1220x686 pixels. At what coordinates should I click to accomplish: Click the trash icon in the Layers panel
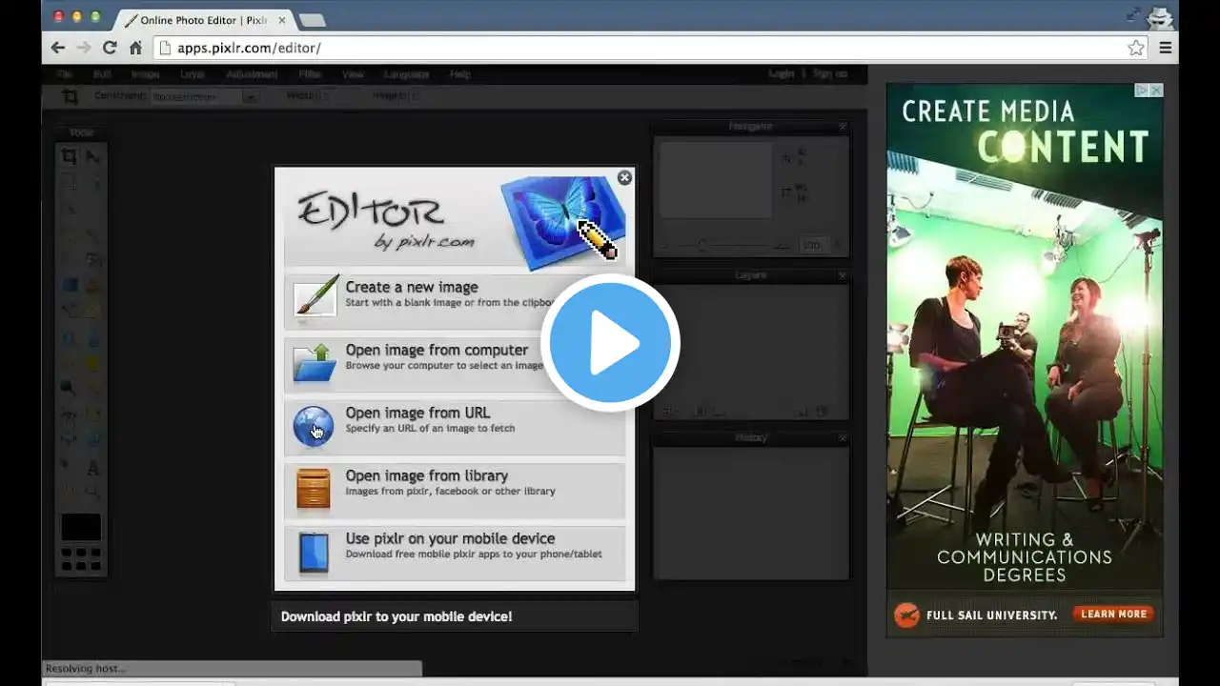pyautogui.click(x=822, y=412)
